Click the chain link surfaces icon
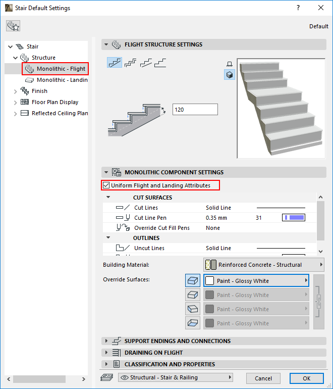Image resolution: width=333 pixels, height=389 pixels. click(x=319, y=302)
